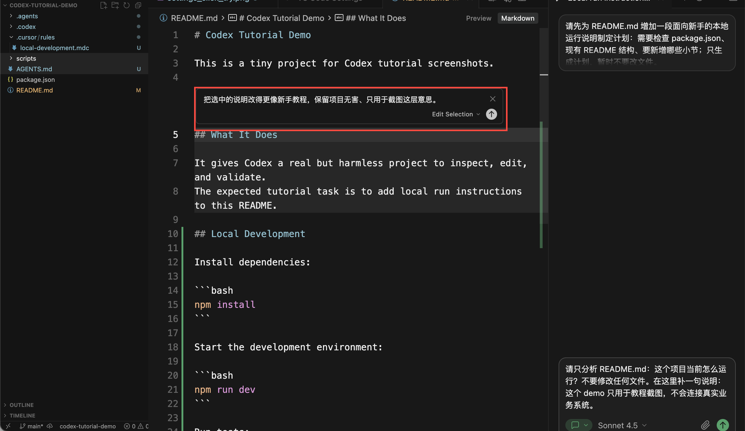Click codex-tutorial-demo in the status bar
Image resolution: width=745 pixels, height=431 pixels.
(88, 426)
